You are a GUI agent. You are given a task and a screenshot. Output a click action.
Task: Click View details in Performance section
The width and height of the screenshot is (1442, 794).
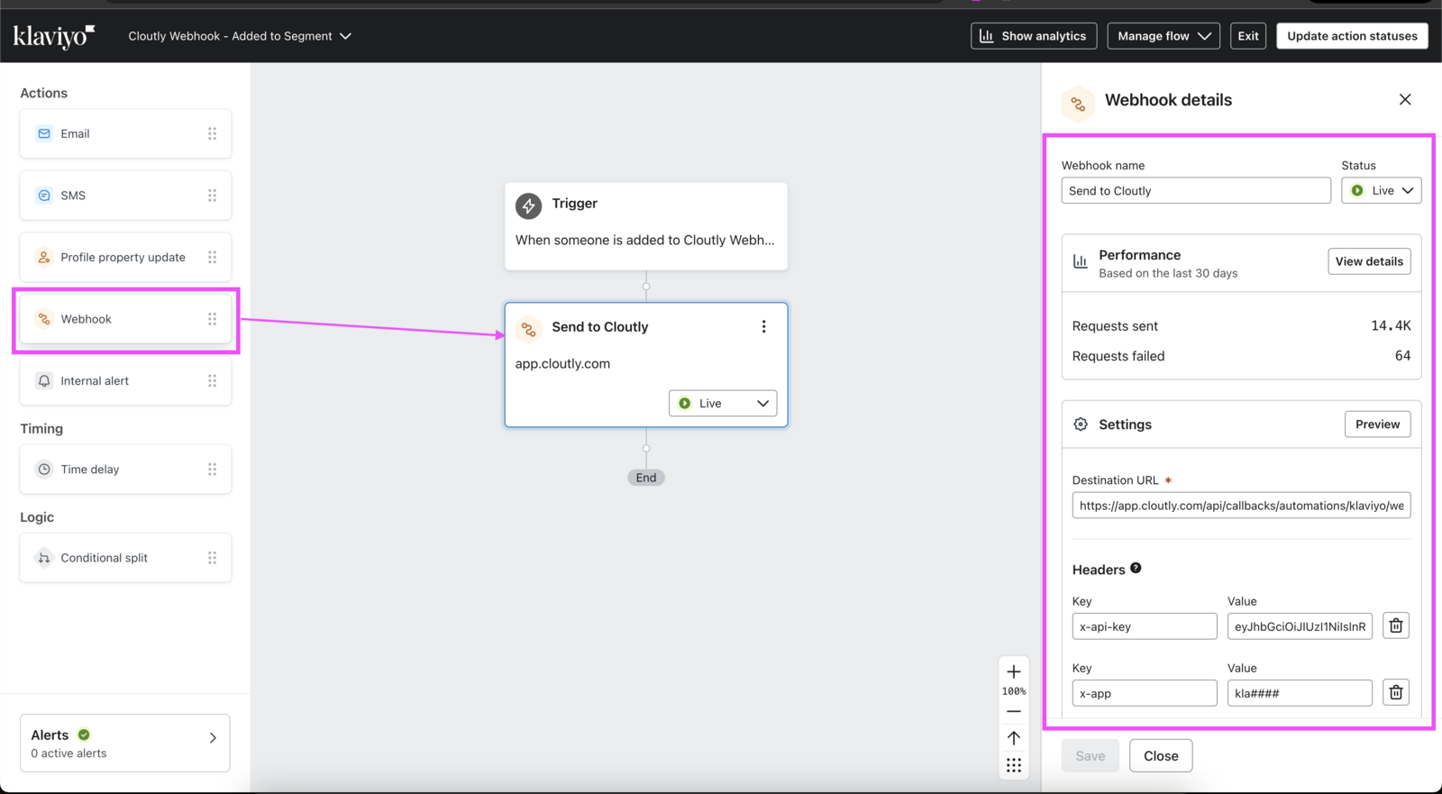(1368, 261)
